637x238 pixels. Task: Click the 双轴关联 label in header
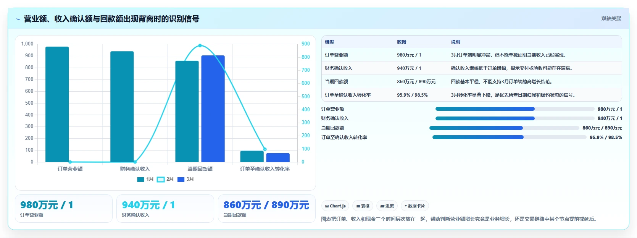pyautogui.click(x=611, y=19)
